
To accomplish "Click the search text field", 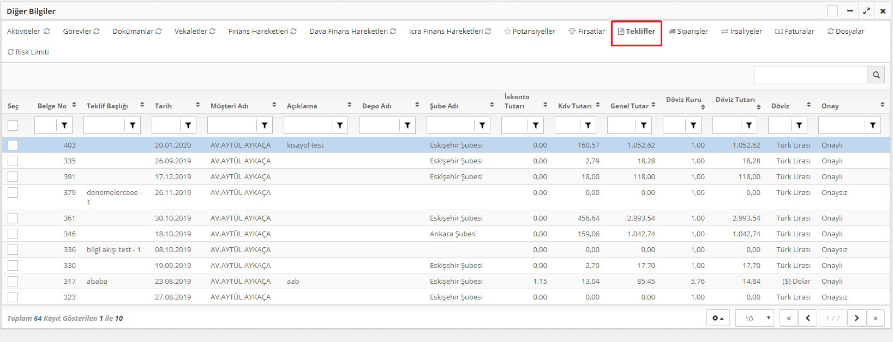I will (810, 75).
